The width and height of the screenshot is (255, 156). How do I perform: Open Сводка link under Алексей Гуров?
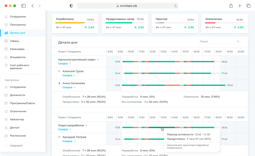pyautogui.click(x=69, y=75)
